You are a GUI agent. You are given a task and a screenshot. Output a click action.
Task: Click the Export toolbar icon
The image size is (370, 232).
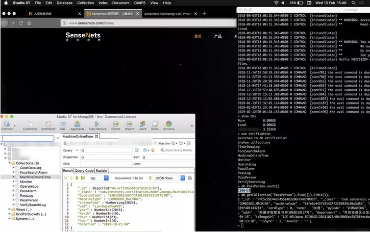click(116, 125)
